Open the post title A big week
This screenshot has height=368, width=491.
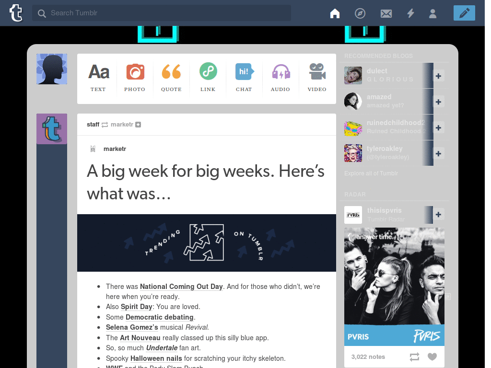tap(206, 183)
